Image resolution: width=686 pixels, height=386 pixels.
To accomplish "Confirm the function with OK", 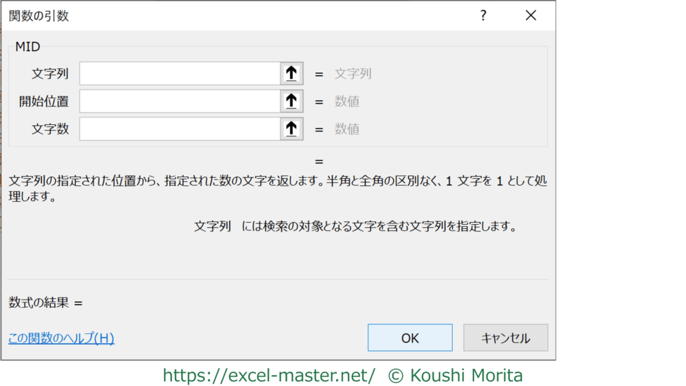I will tap(410, 338).
